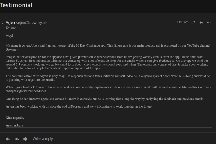Open the sender name Arjen
Screen dimensions: 216x144
[10, 22]
